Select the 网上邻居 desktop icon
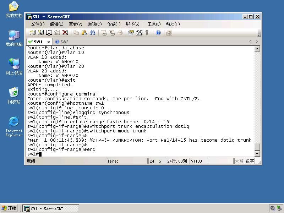Viewport: 284px width, 213px height. (14, 67)
